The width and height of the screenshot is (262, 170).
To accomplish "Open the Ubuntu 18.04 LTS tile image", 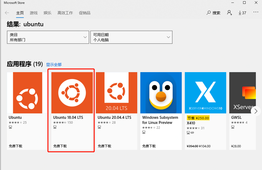I will (x=72, y=93).
